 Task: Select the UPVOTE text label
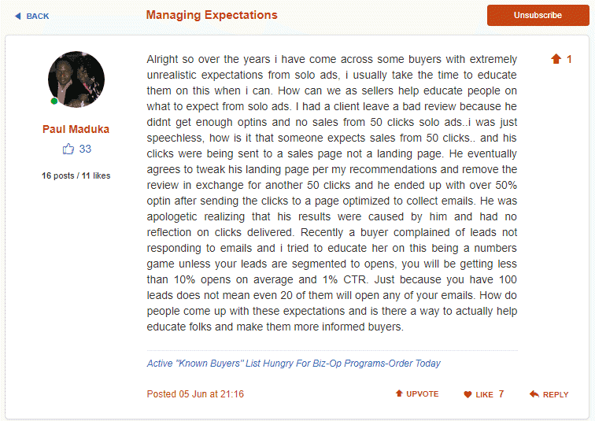pyautogui.click(x=423, y=394)
